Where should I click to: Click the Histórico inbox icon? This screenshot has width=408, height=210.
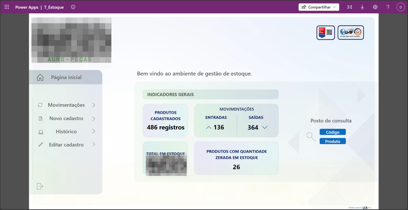tap(41, 132)
